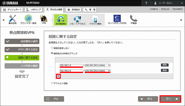Click the 中止 cancel button
Screen dimensions: 185x106
pyautogui.click(x=54, y=99)
